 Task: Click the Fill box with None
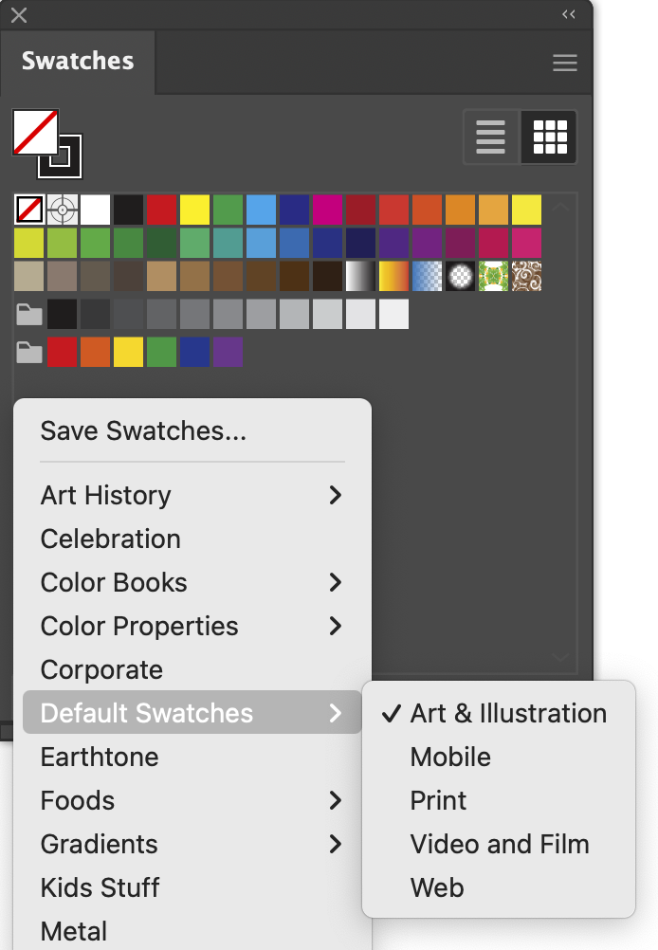click(36, 132)
